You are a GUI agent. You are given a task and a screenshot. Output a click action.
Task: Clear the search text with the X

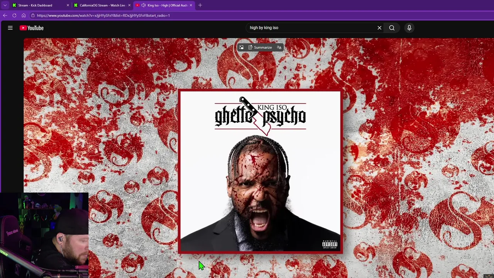[379, 28]
